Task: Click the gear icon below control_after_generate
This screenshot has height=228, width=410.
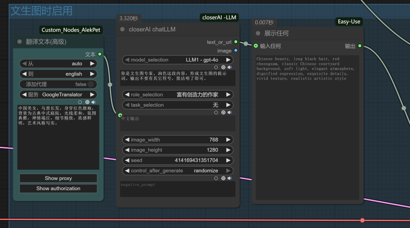Action: pyautogui.click(x=223, y=178)
